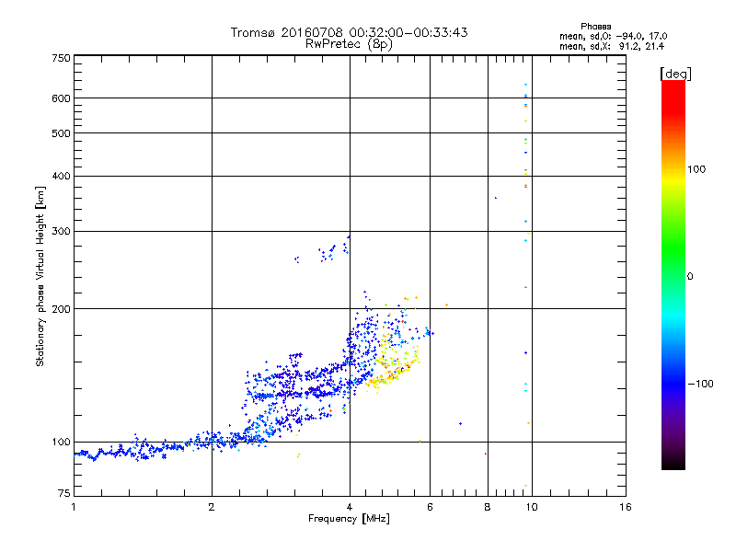Select the '100' label beside the colorbar

tap(696, 169)
